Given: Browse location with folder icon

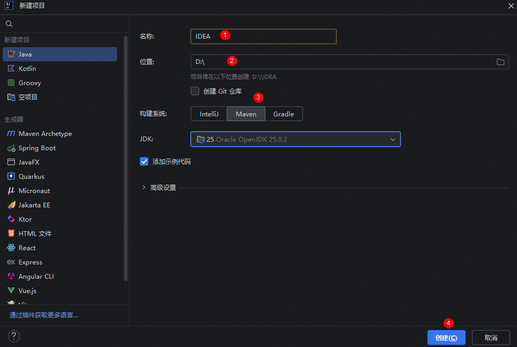Looking at the screenshot, I should tap(501, 62).
